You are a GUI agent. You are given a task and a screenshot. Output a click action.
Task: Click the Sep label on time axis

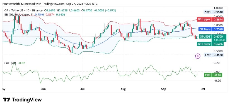pos(164,89)
